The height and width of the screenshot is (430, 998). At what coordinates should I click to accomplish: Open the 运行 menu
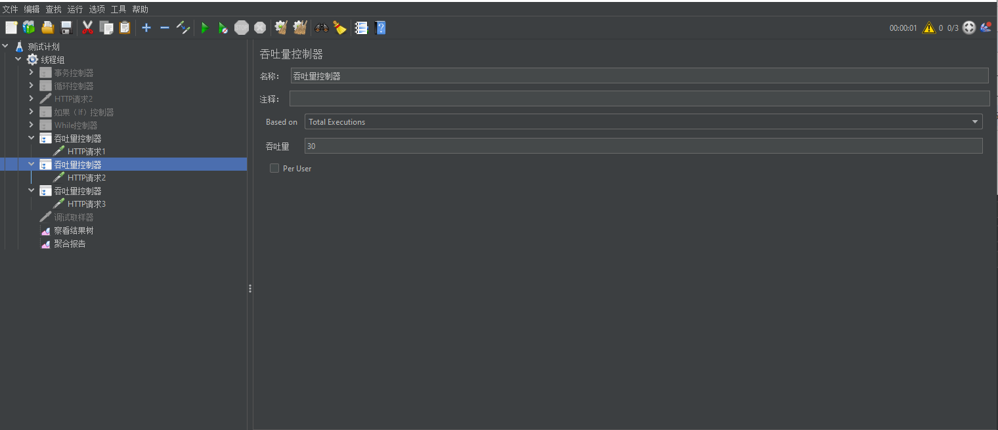pos(75,9)
